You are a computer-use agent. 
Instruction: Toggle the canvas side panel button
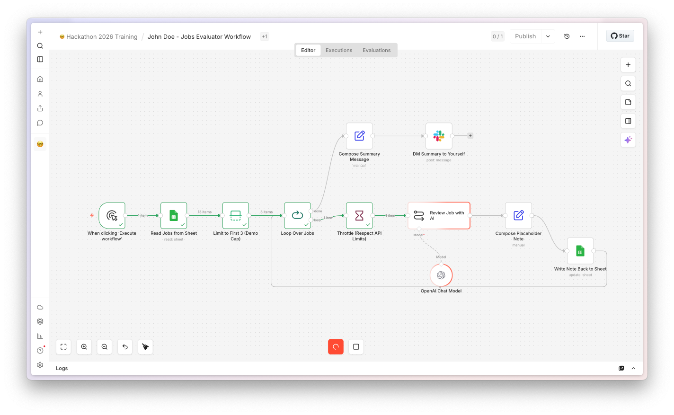tap(628, 121)
